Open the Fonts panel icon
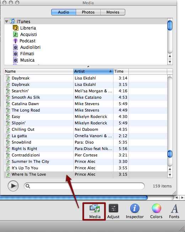 (175, 208)
